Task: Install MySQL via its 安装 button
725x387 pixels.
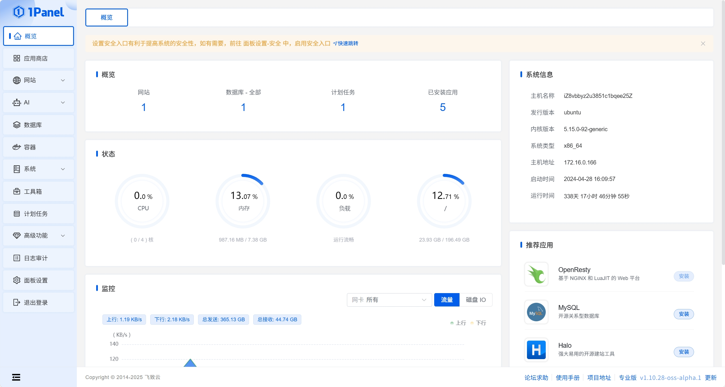Action: 684,314
